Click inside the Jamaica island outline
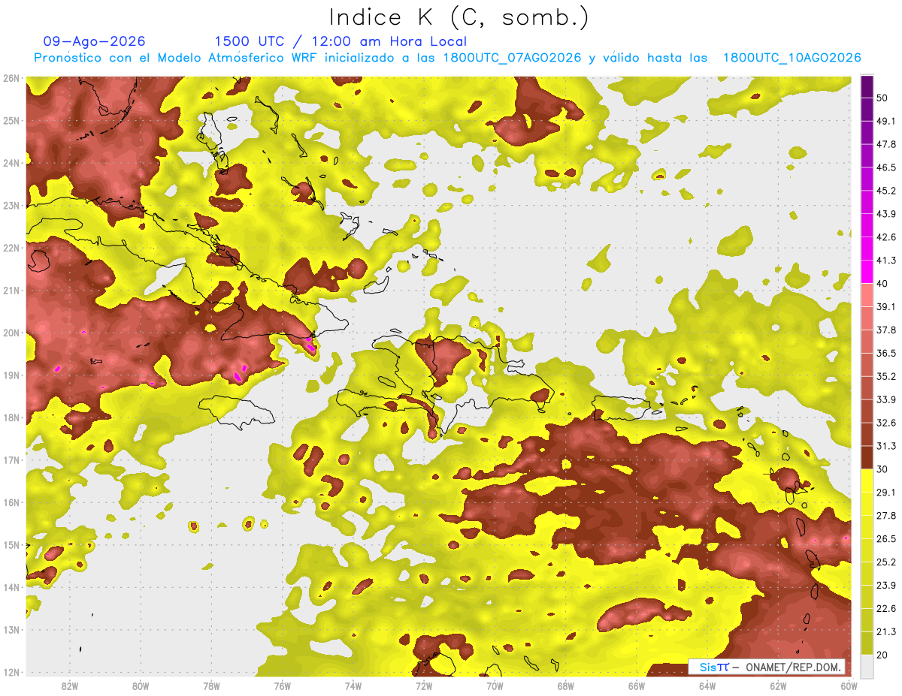902x696 pixels. [x=237, y=412]
